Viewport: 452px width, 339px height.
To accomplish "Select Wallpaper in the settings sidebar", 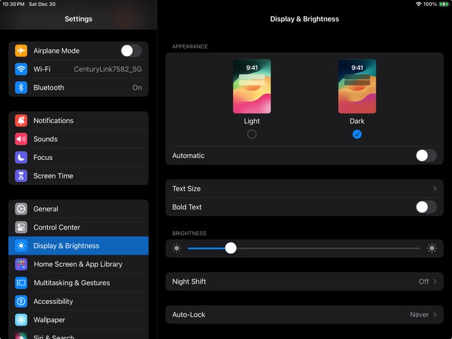I will (49, 320).
